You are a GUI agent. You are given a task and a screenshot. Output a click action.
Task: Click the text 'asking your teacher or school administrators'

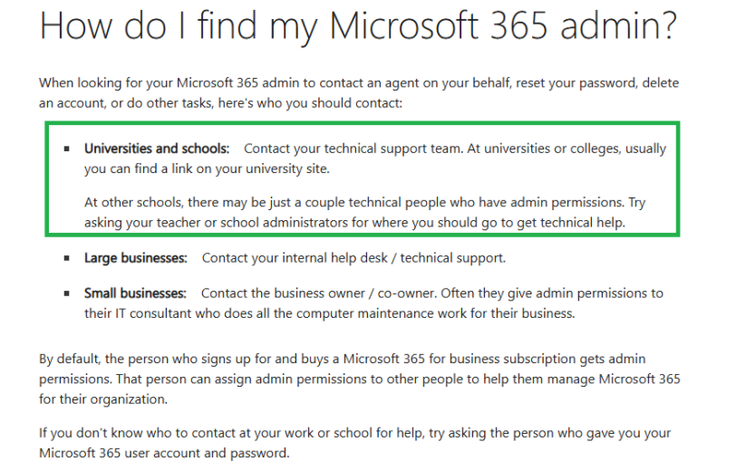217,223
